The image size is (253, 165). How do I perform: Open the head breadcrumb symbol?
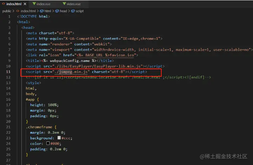pyautogui.click(x=63, y=11)
